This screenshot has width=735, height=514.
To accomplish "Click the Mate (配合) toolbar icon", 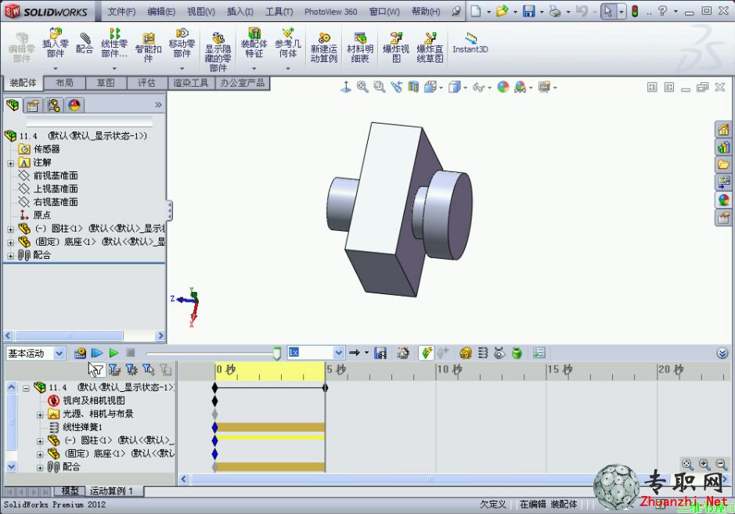I will click(85, 42).
